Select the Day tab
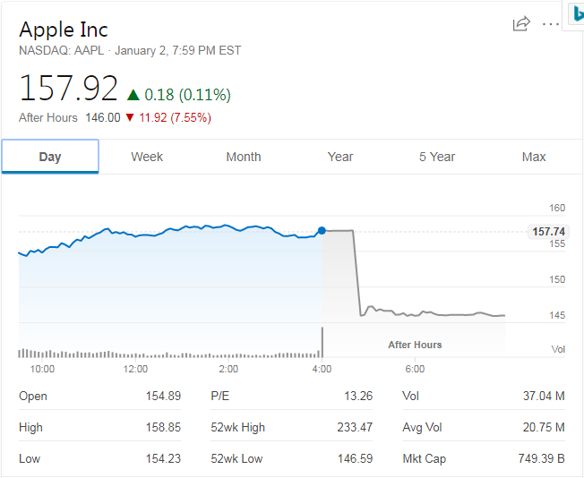 coord(50,157)
